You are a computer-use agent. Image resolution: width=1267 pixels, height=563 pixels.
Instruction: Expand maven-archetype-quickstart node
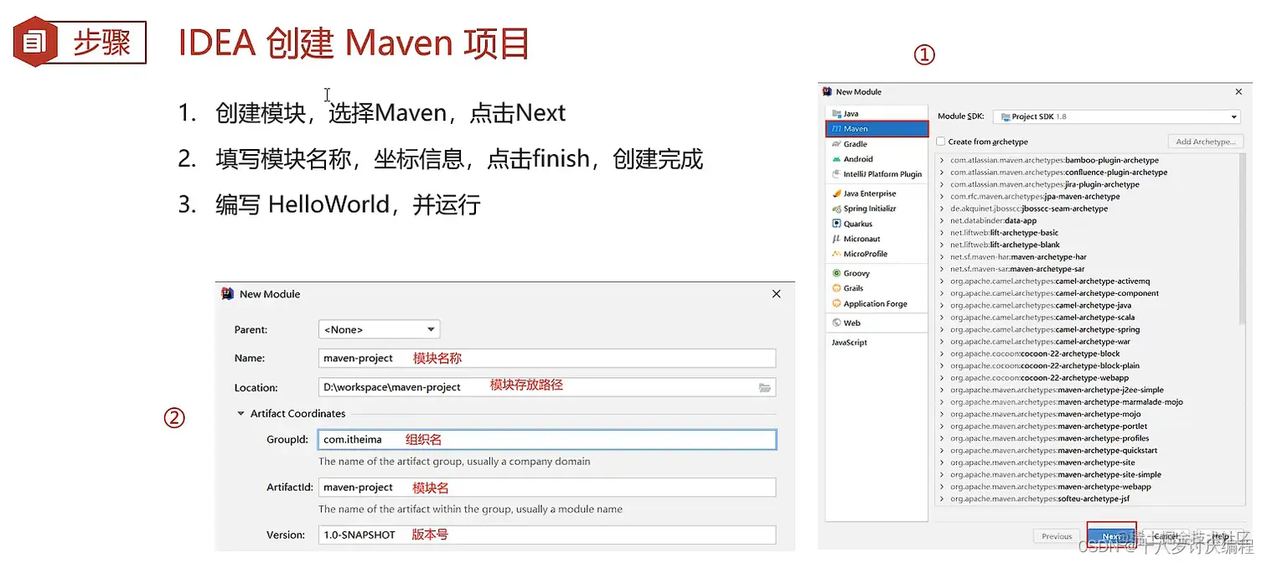click(x=942, y=451)
